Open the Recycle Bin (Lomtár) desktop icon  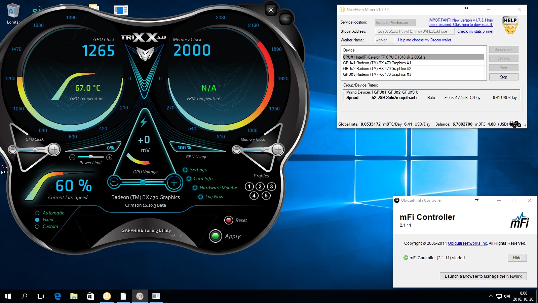(x=13, y=14)
